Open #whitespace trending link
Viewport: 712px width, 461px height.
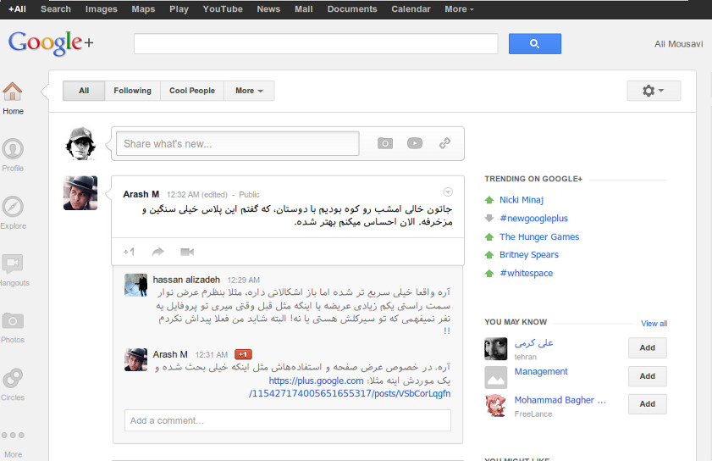tap(527, 273)
